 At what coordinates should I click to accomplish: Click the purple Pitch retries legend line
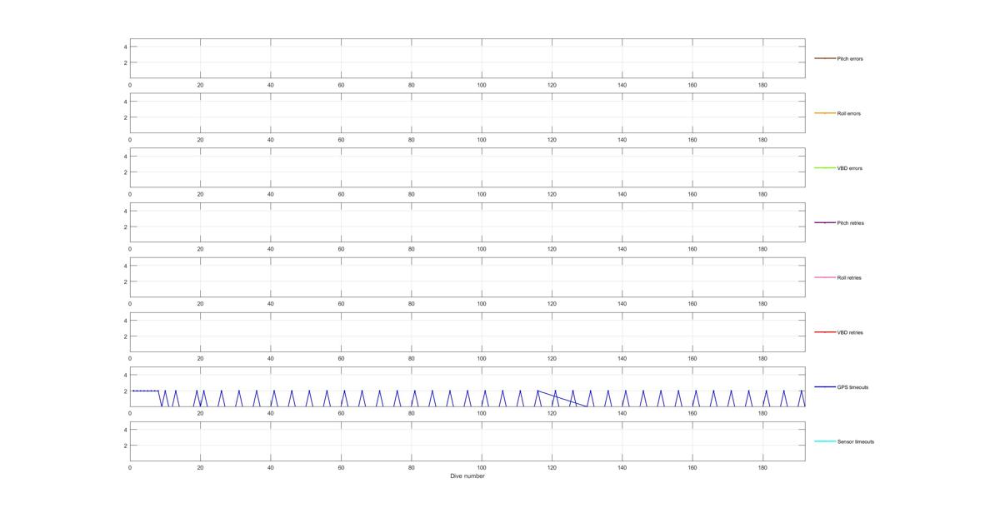pyautogui.click(x=824, y=222)
